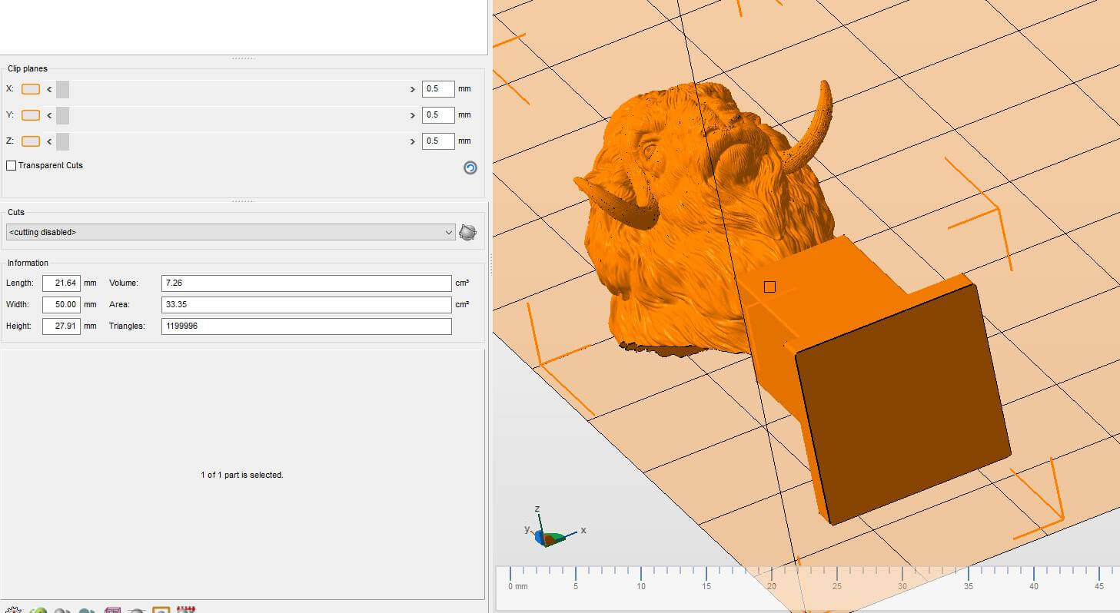The image size is (1120, 613).
Task: Click the Z clip plane thickness field
Action: (x=437, y=141)
